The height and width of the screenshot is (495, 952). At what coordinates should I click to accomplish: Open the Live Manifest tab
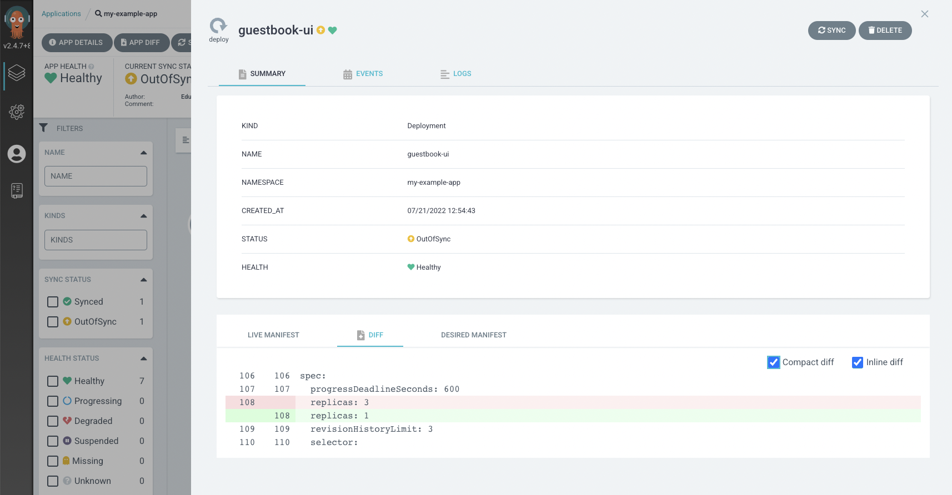click(273, 335)
